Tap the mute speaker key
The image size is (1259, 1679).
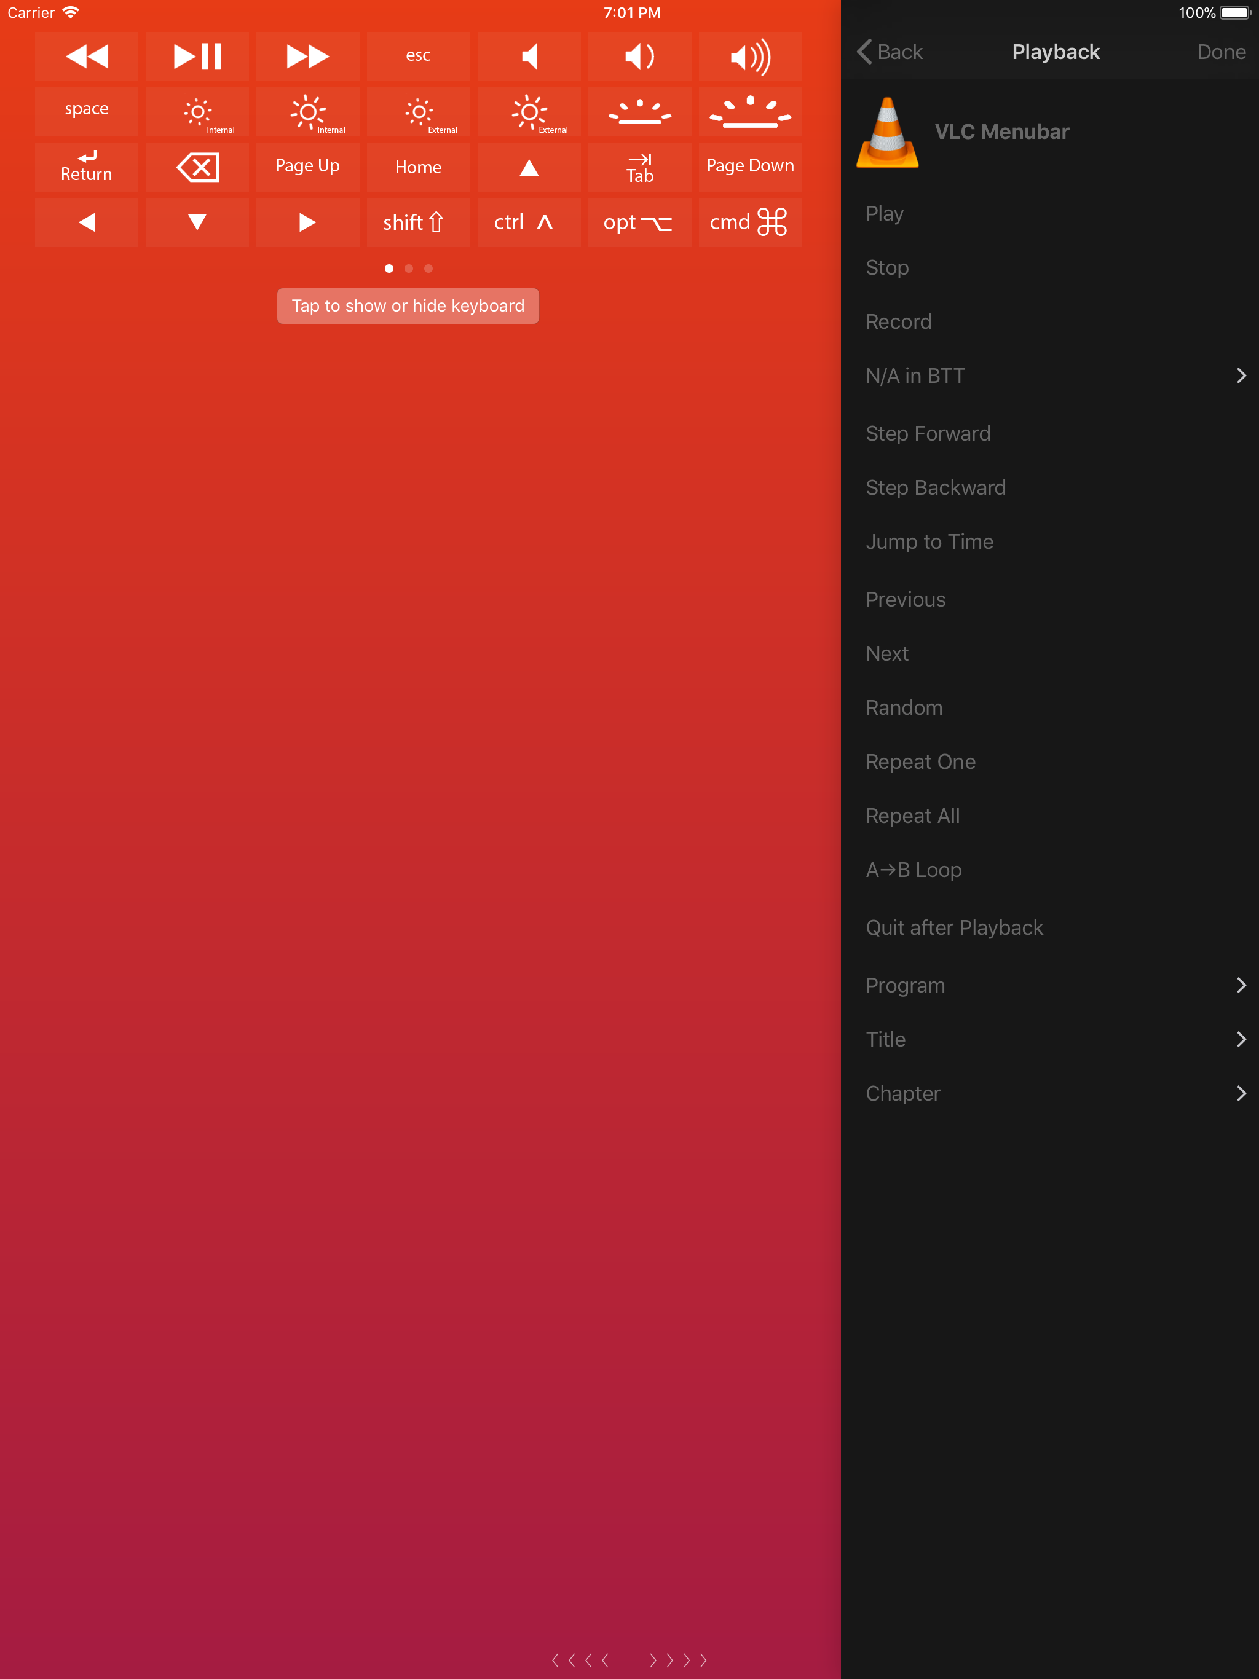pos(529,56)
